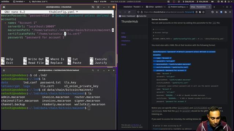Click the new tab icon in upper terminal
This screenshot has height=131, width=234.
4,7
